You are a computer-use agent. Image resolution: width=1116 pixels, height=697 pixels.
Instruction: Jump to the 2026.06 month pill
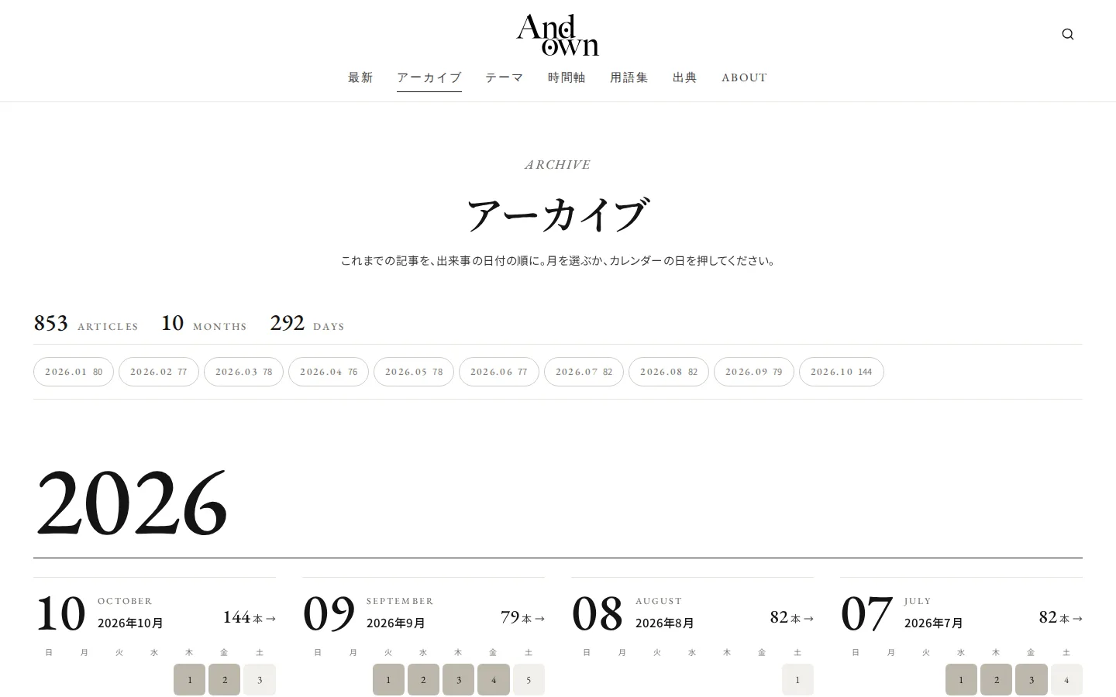pos(499,372)
